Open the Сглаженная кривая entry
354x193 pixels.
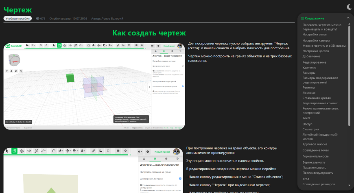click(x=317, y=98)
